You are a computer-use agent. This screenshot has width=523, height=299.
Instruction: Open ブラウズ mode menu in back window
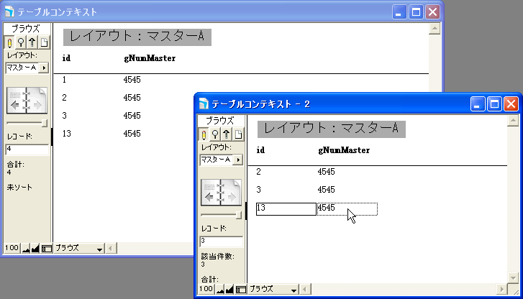79,248
